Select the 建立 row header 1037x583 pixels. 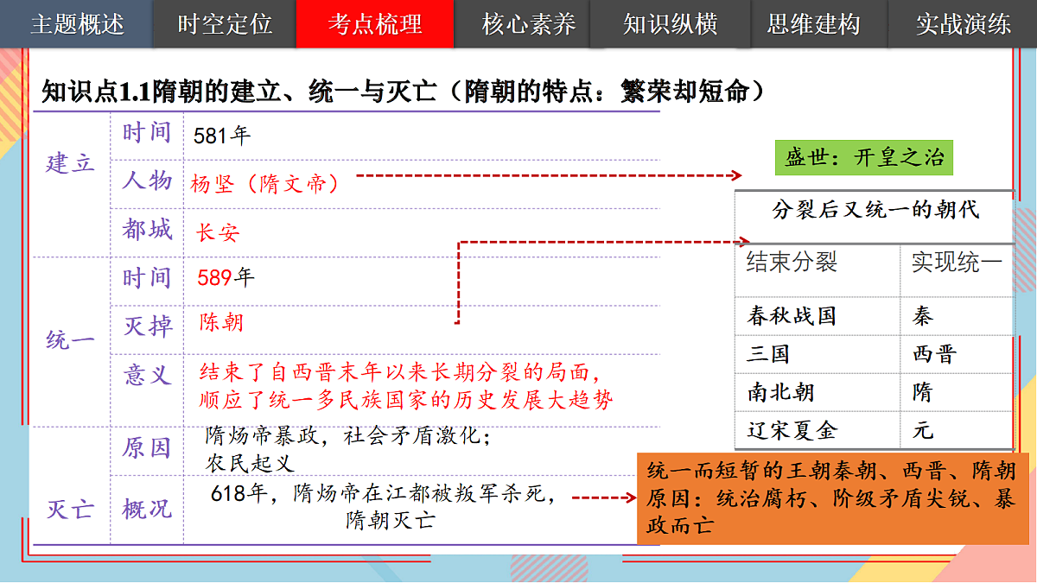[71, 162]
